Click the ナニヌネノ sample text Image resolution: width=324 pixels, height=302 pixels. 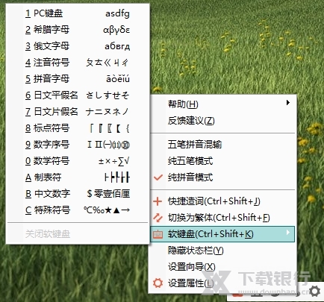coord(107,112)
